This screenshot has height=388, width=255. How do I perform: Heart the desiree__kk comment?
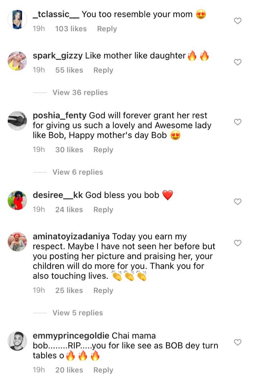tap(237, 202)
